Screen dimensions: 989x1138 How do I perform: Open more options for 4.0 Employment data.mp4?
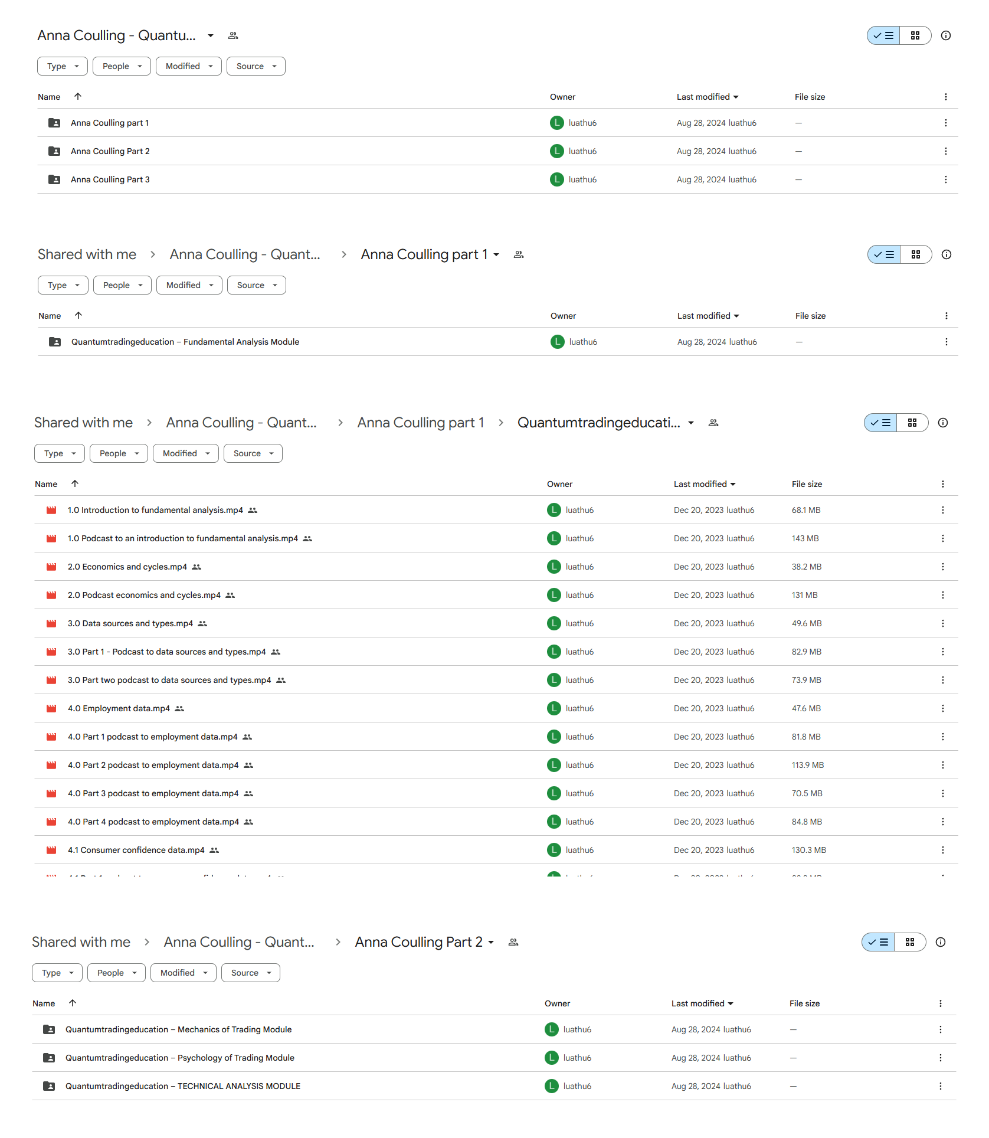point(942,708)
